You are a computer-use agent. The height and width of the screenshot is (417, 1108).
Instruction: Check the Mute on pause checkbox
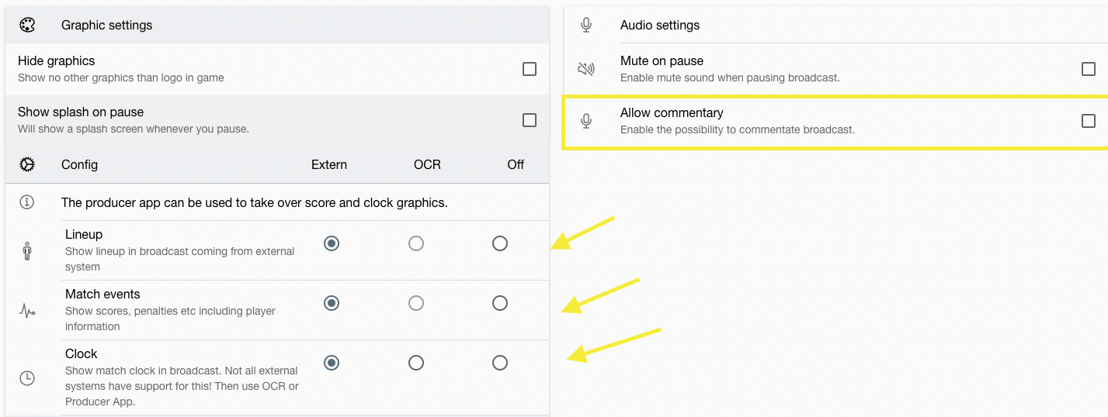pos(1089,69)
